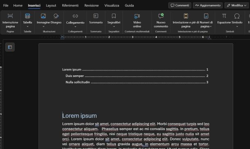Expand the Collegamento dropdown arrow

pos(75,27)
